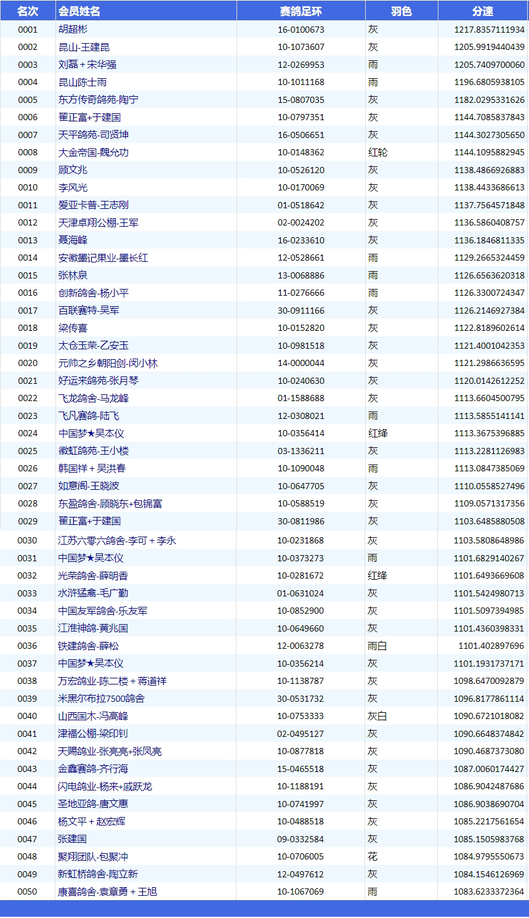The image size is (529, 918).
Task: Click the 赛鸽足环 column header
Action: coord(301,11)
